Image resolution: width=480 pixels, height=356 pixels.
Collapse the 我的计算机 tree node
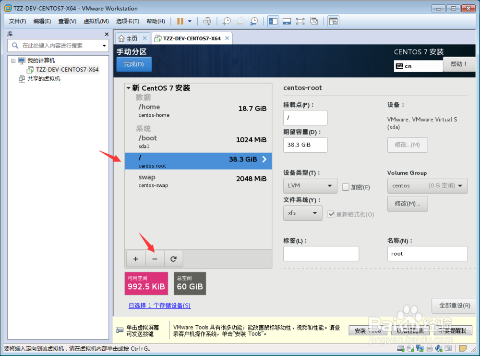tap(13, 61)
